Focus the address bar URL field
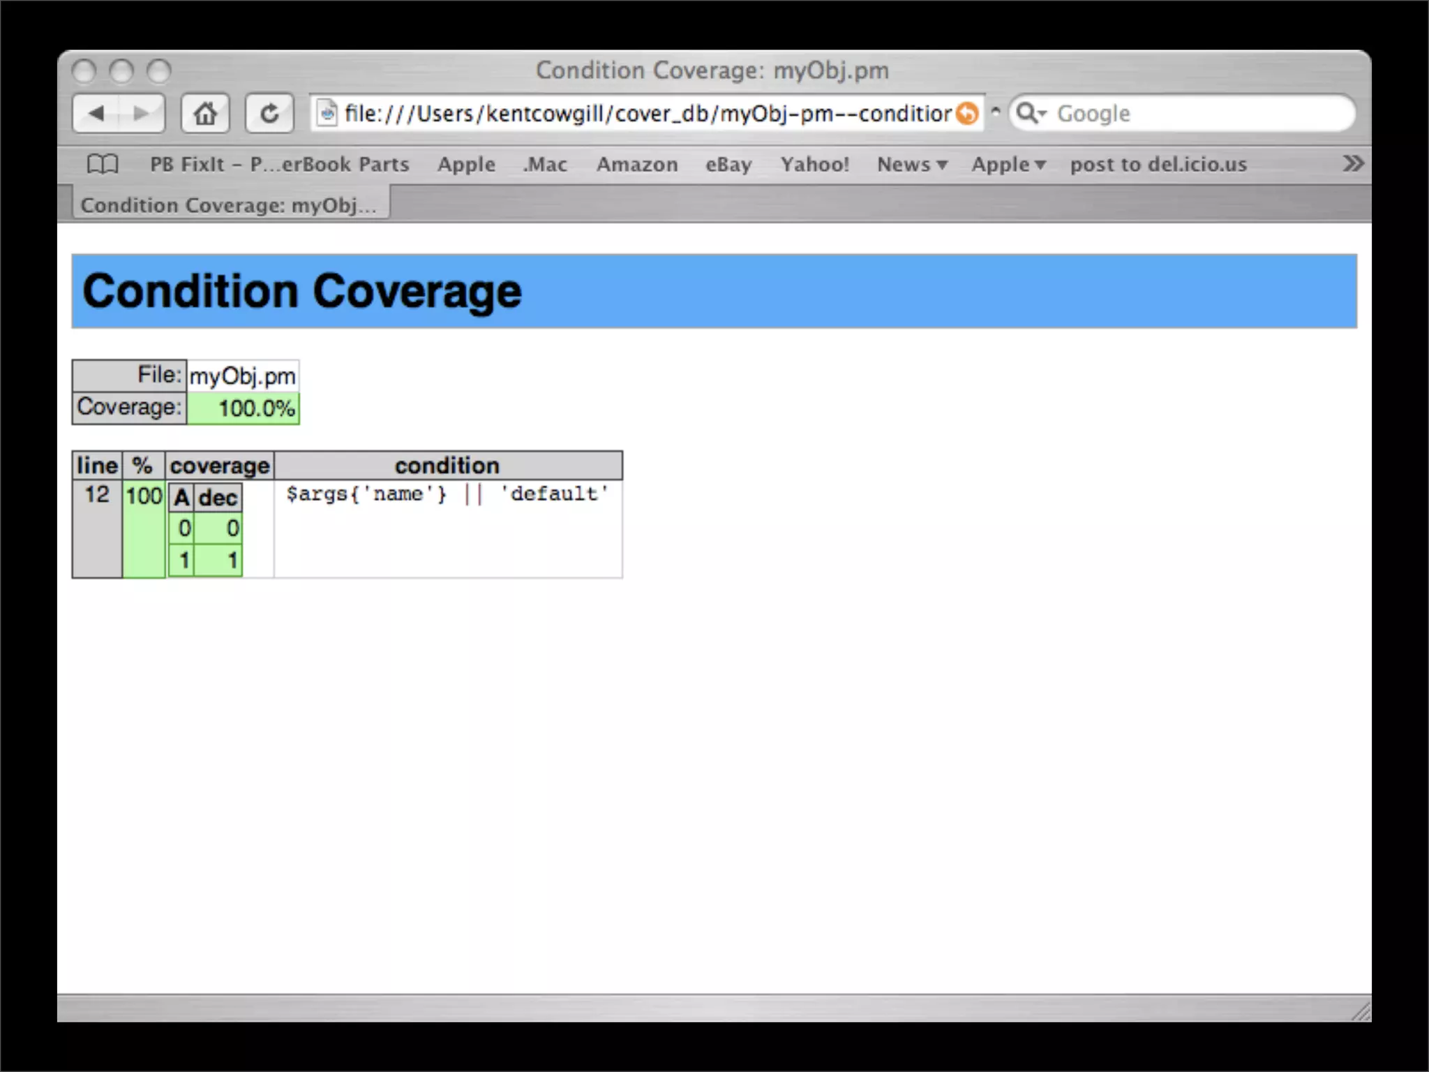1429x1072 pixels. coord(647,113)
